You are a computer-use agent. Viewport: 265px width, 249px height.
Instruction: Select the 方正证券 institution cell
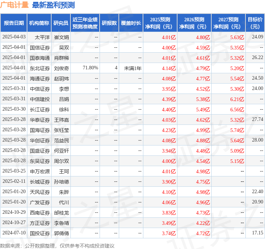40,223
